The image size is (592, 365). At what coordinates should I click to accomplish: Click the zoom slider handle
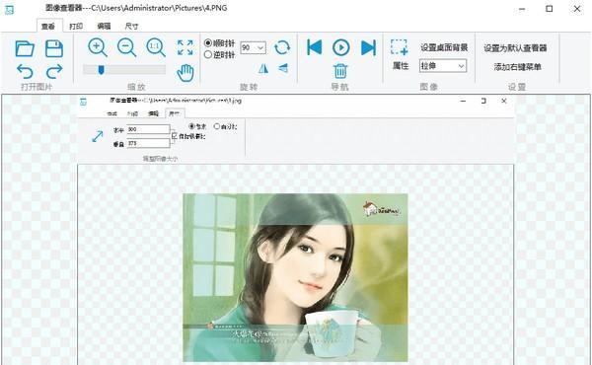click(101, 69)
